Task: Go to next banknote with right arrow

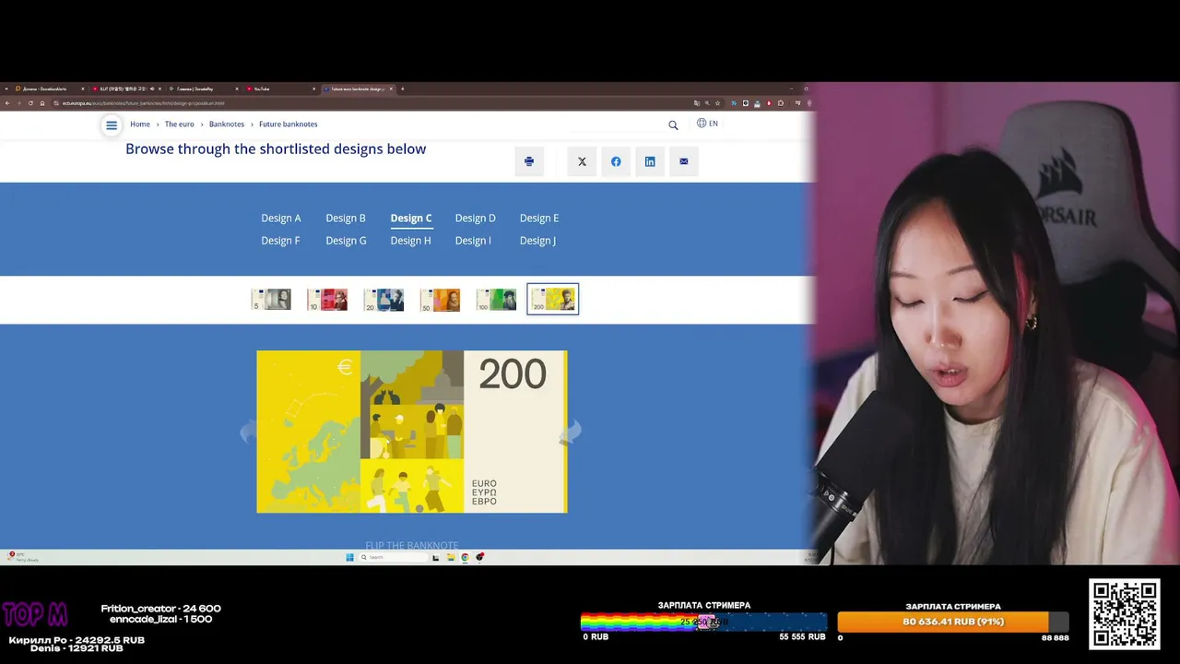Action: pos(572,432)
